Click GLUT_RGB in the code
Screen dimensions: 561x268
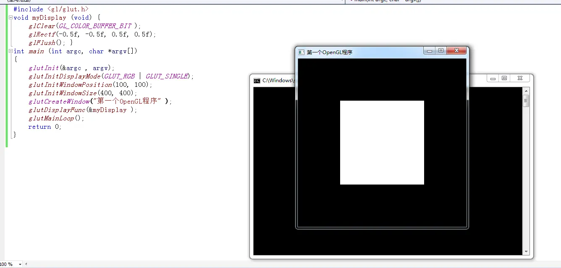point(120,76)
